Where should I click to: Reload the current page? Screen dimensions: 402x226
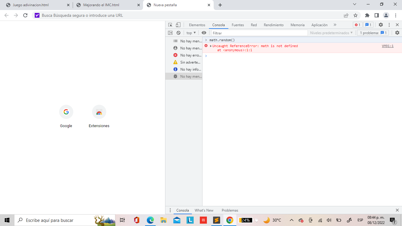click(x=25, y=15)
